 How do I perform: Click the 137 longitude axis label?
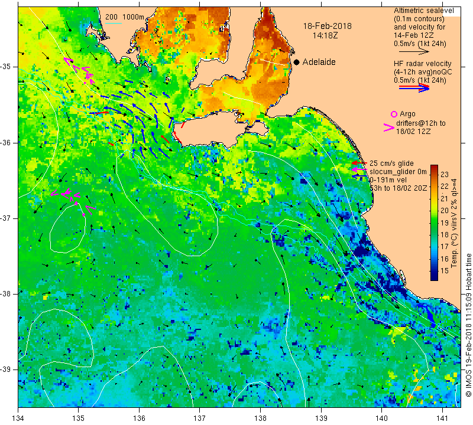(x=200, y=418)
